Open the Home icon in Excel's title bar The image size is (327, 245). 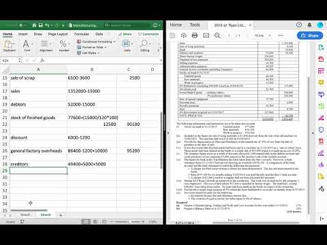tap(34, 25)
